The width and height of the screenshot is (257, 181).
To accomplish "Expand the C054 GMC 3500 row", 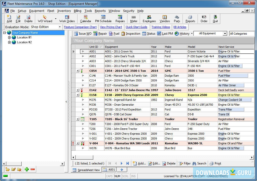I will click(x=78, y=71).
